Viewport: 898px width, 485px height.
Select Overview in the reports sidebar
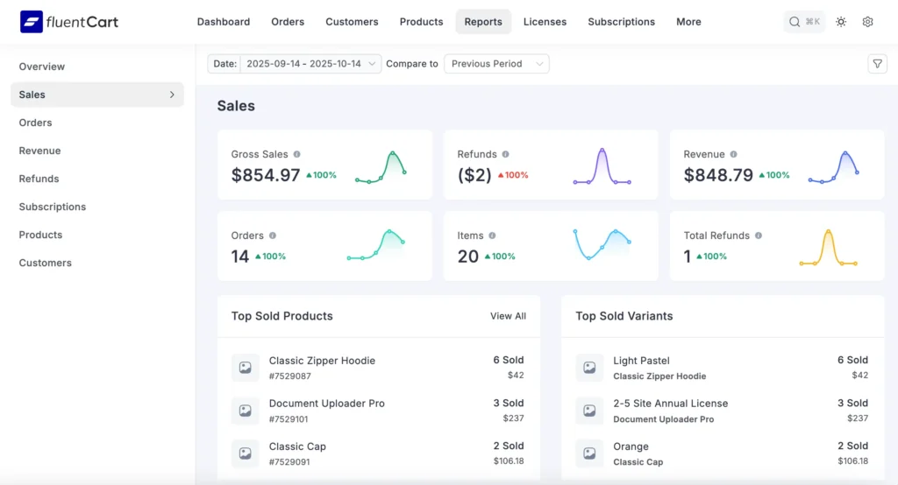pos(42,67)
